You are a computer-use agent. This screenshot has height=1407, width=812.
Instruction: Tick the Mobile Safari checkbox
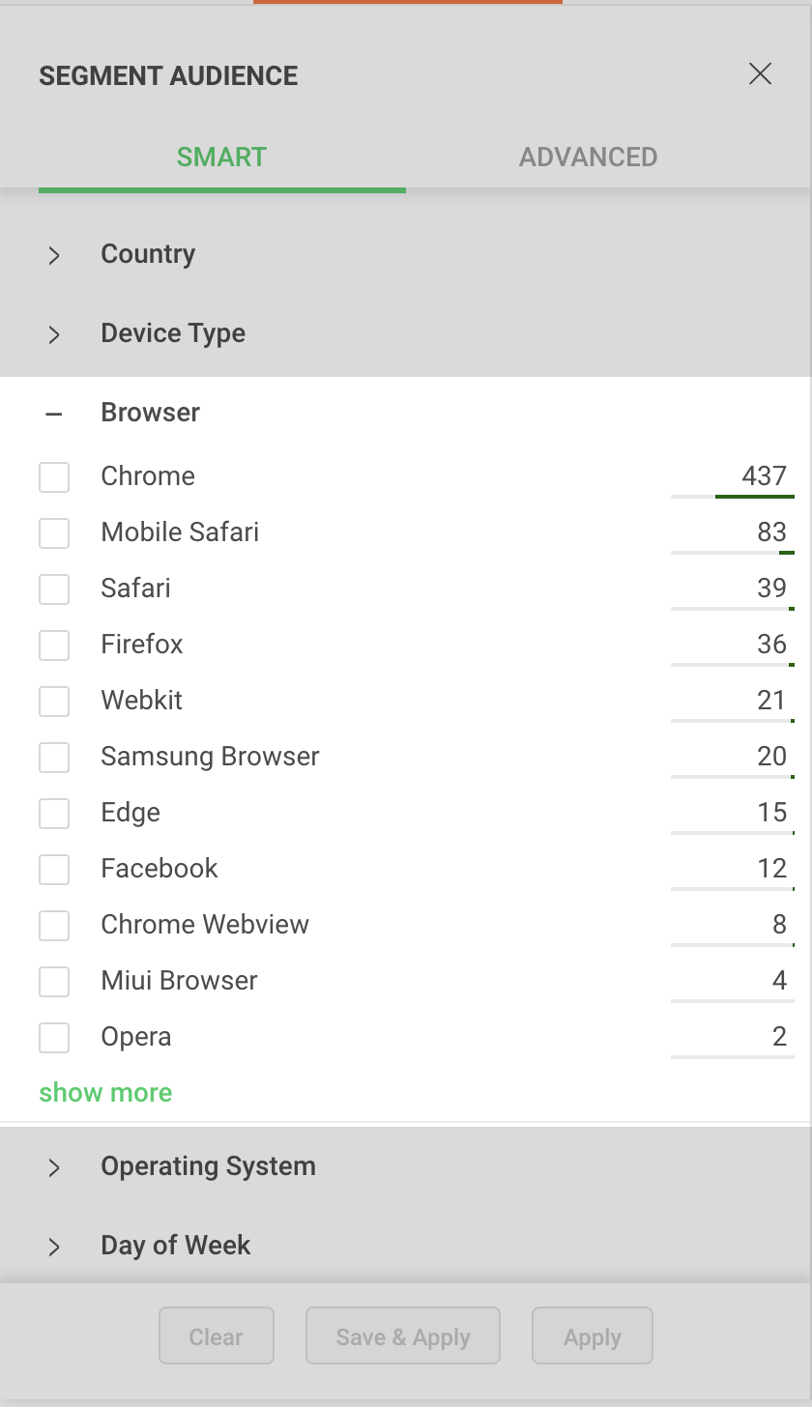54,532
